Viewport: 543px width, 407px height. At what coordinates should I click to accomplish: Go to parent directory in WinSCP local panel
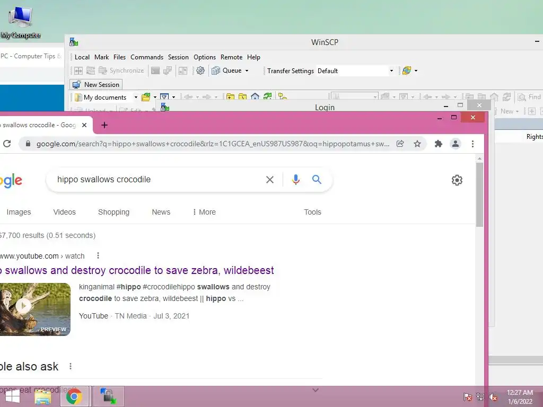pos(230,97)
